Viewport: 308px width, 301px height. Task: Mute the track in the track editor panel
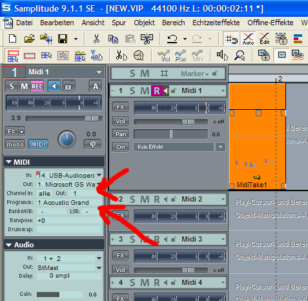[x=24, y=87]
